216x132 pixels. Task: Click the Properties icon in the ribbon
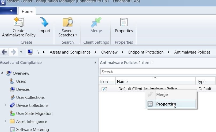[124, 22]
